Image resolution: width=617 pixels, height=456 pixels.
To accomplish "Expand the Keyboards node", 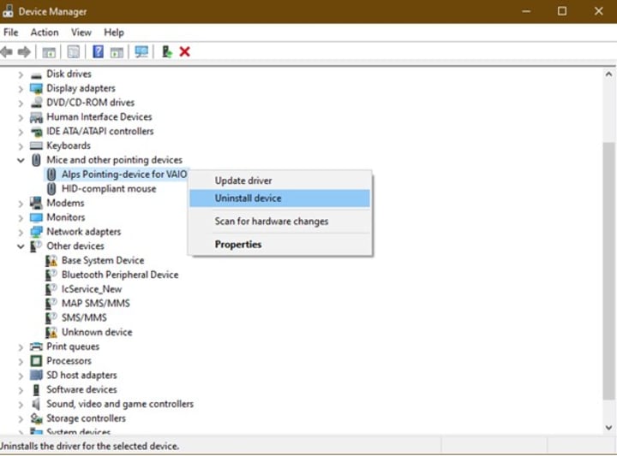I will click(21, 146).
